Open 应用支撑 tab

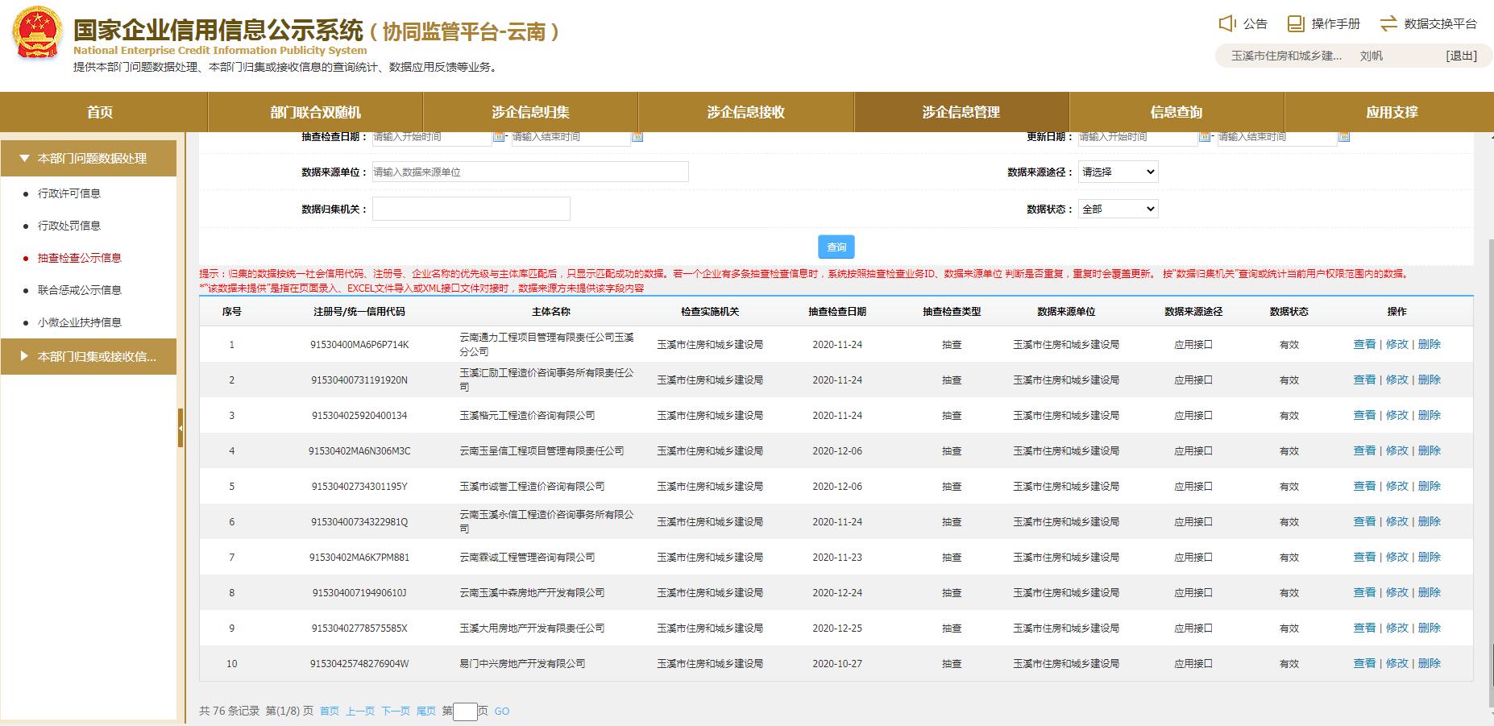point(1391,112)
